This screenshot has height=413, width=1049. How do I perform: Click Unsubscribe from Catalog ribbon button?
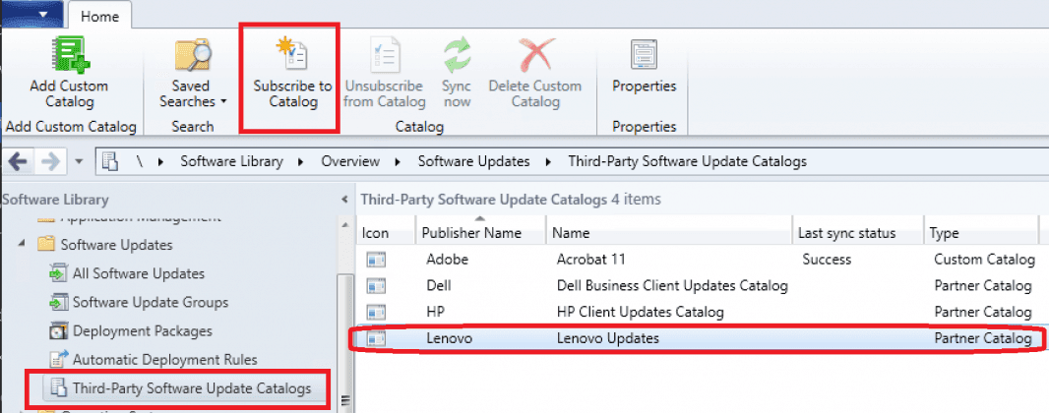[384, 74]
